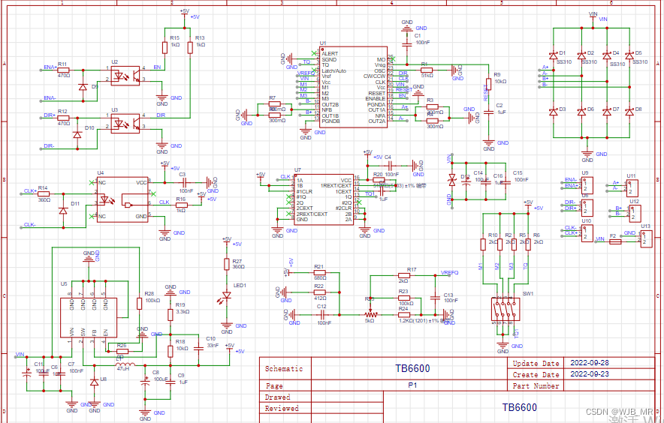Select resistor R27 above LED1

point(227,264)
